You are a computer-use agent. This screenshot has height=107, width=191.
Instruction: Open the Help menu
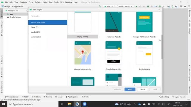[x=76, y=2]
